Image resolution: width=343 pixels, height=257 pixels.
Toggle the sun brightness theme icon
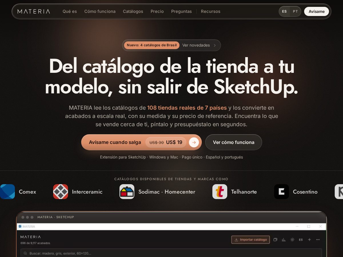(292, 240)
